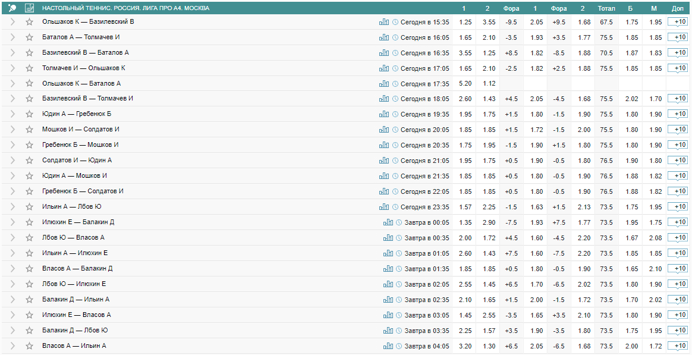The height and width of the screenshot is (355, 692).
Task: Click clock icon for Илюхин Е — Балакин Д
Action: (400, 222)
